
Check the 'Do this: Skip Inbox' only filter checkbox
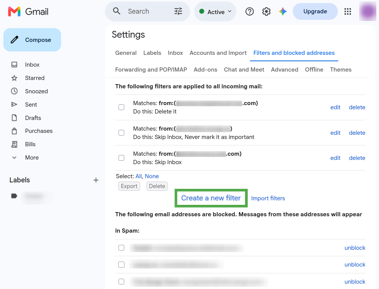click(121, 158)
